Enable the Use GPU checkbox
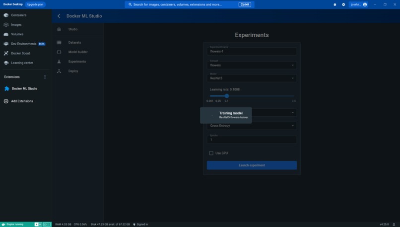 [211, 153]
